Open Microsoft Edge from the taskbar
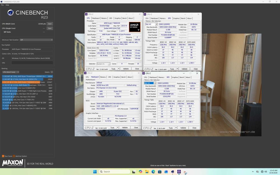 coord(153,172)
